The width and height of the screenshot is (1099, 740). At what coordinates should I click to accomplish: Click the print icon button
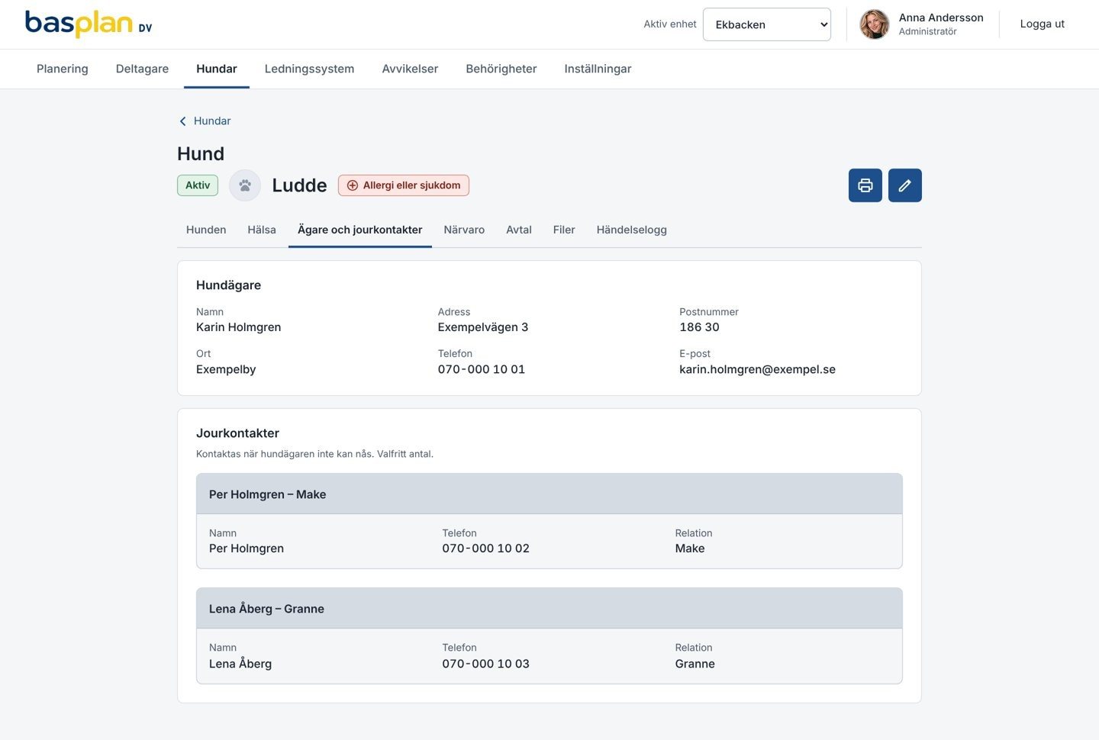click(x=865, y=185)
